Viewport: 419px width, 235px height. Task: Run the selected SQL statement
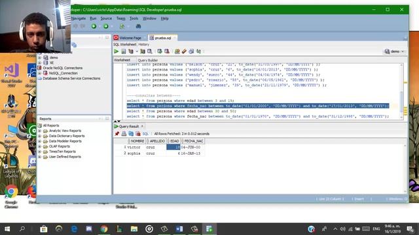(117, 52)
